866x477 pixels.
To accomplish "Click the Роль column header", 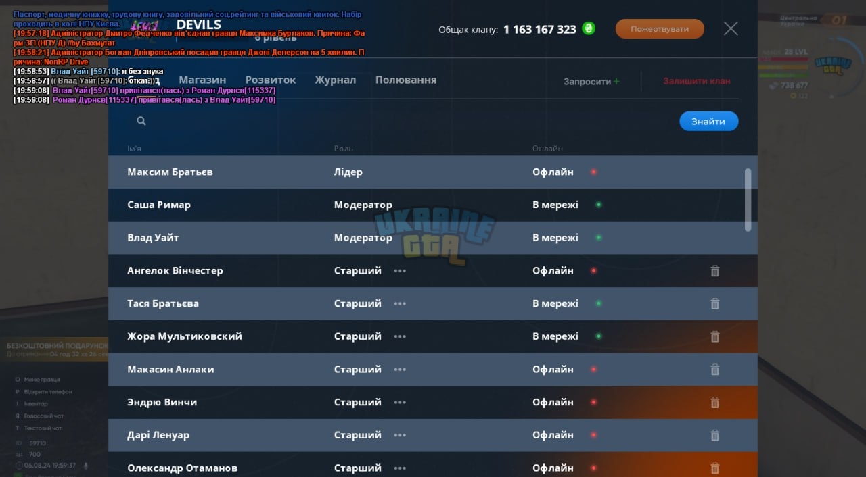I will pos(344,149).
